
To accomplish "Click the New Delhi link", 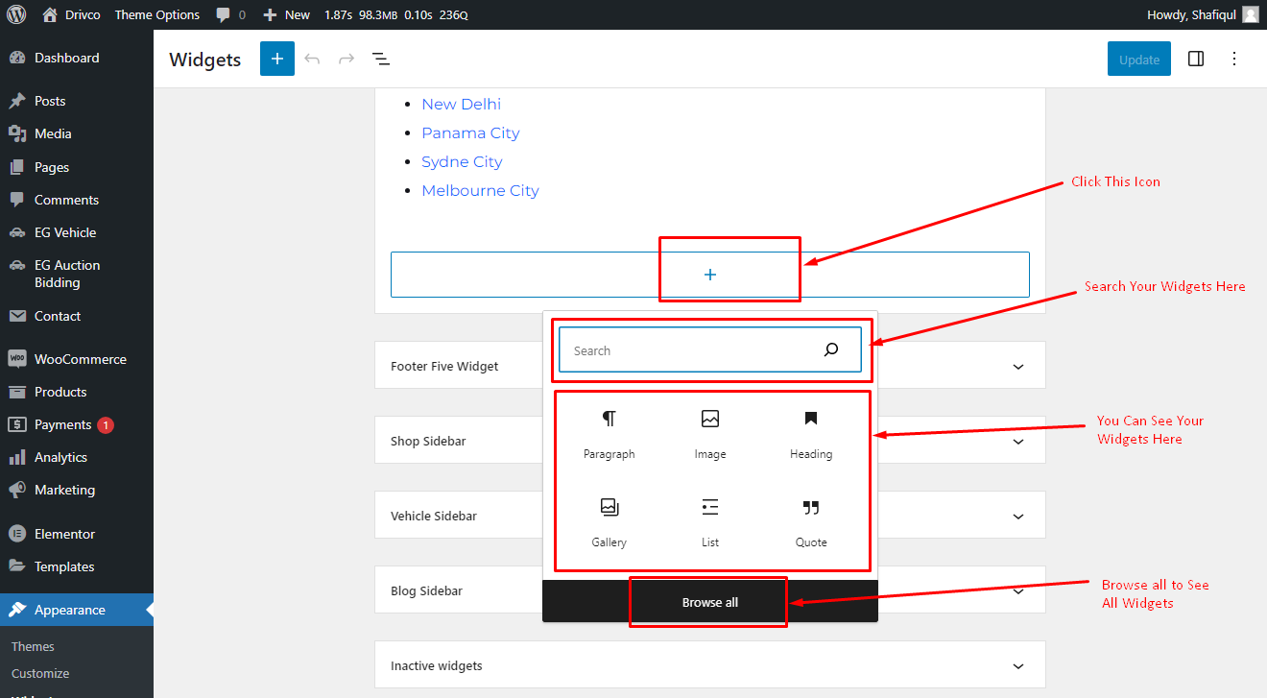I will [462, 104].
